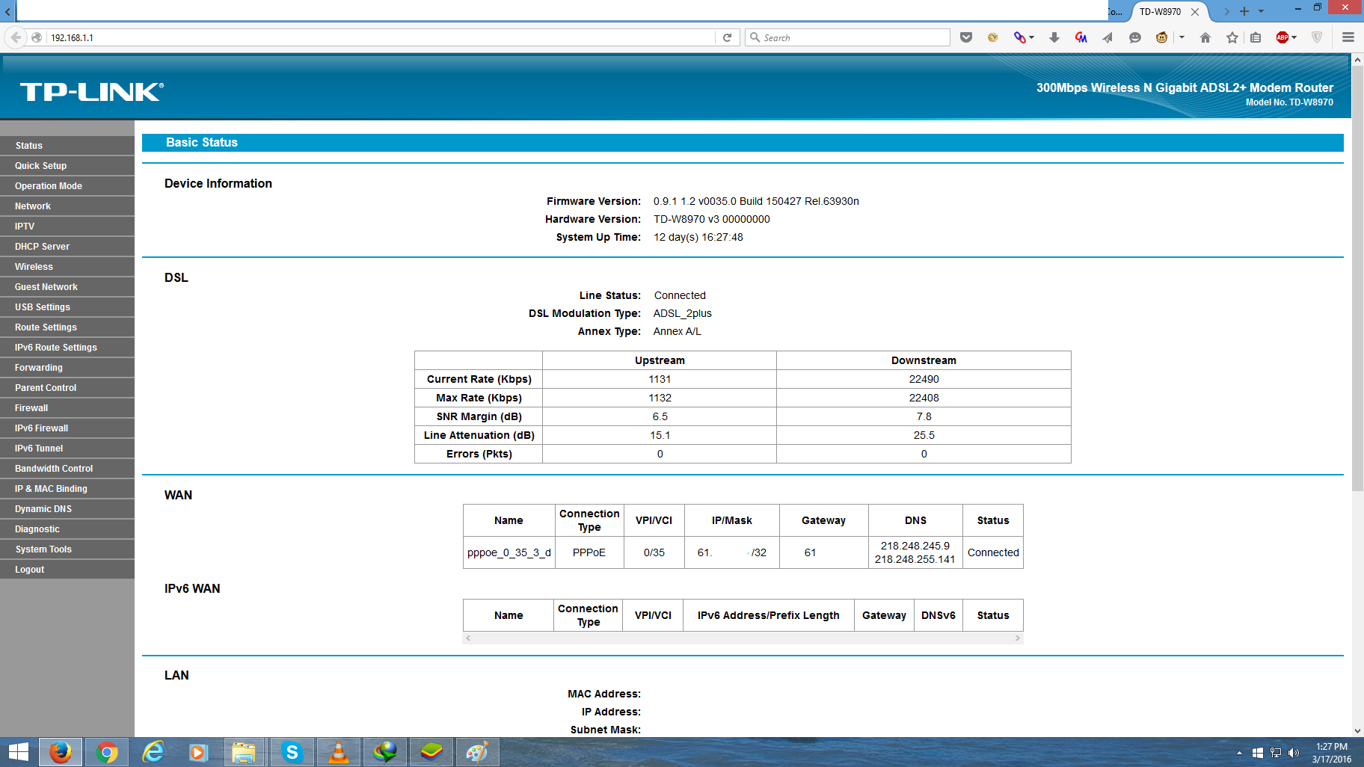Open the list all tabs dropdown
Viewport: 1364px width, 767px height.
[x=1261, y=11]
